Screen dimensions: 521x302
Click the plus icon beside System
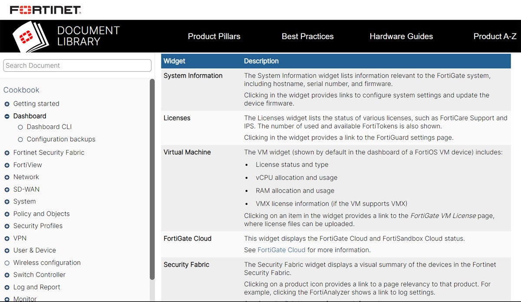[x=7, y=202]
